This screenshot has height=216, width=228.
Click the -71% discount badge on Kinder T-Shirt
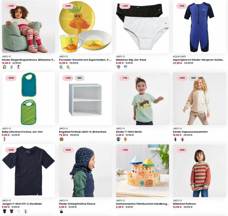(125, 78)
